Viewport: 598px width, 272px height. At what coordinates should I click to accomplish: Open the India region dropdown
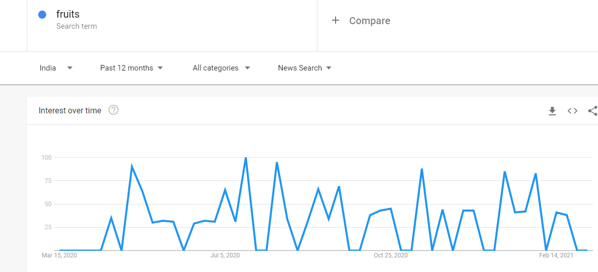56,68
